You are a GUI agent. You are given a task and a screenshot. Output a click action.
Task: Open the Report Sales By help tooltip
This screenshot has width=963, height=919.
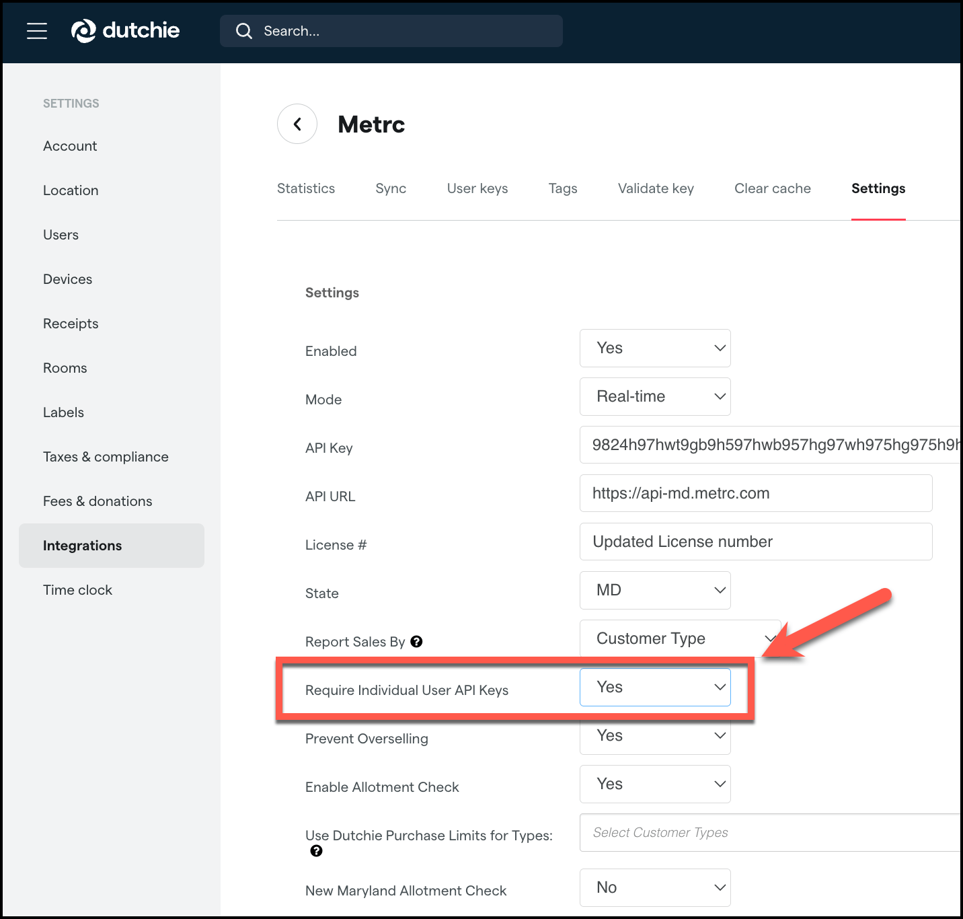pos(416,642)
